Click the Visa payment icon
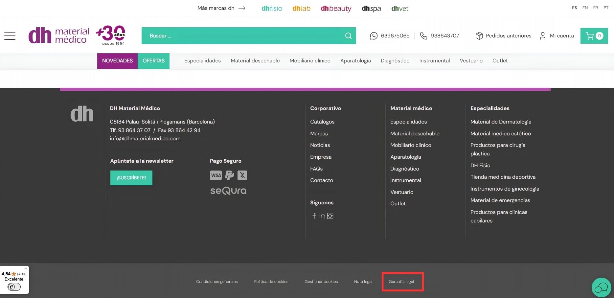Screen dimensions: 614x298 (216, 175)
